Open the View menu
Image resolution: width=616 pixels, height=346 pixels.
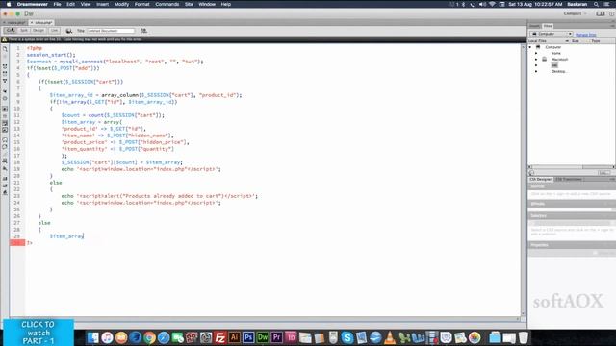tap(86, 4)
